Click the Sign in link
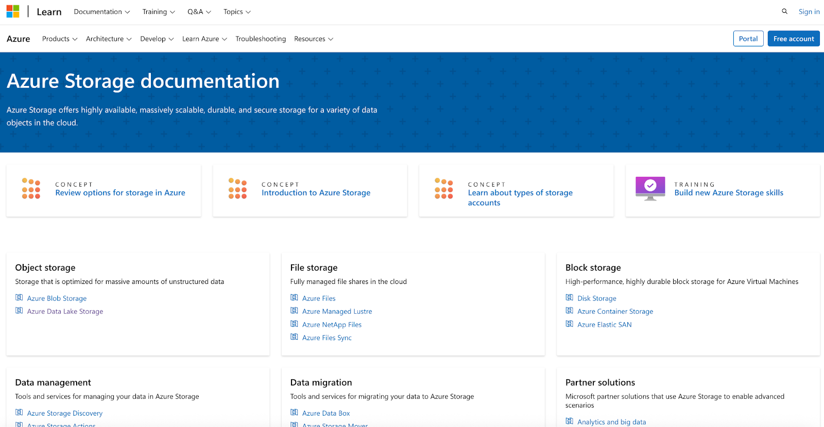 (x=809, y=11)
